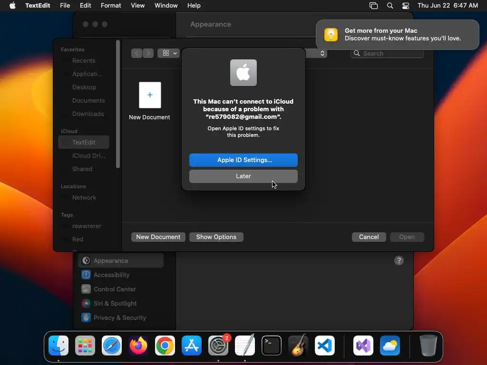The image size is (487, 365).
Task: Select Siri & Spotlight in System Settings
Action: (x=121, y=304)
